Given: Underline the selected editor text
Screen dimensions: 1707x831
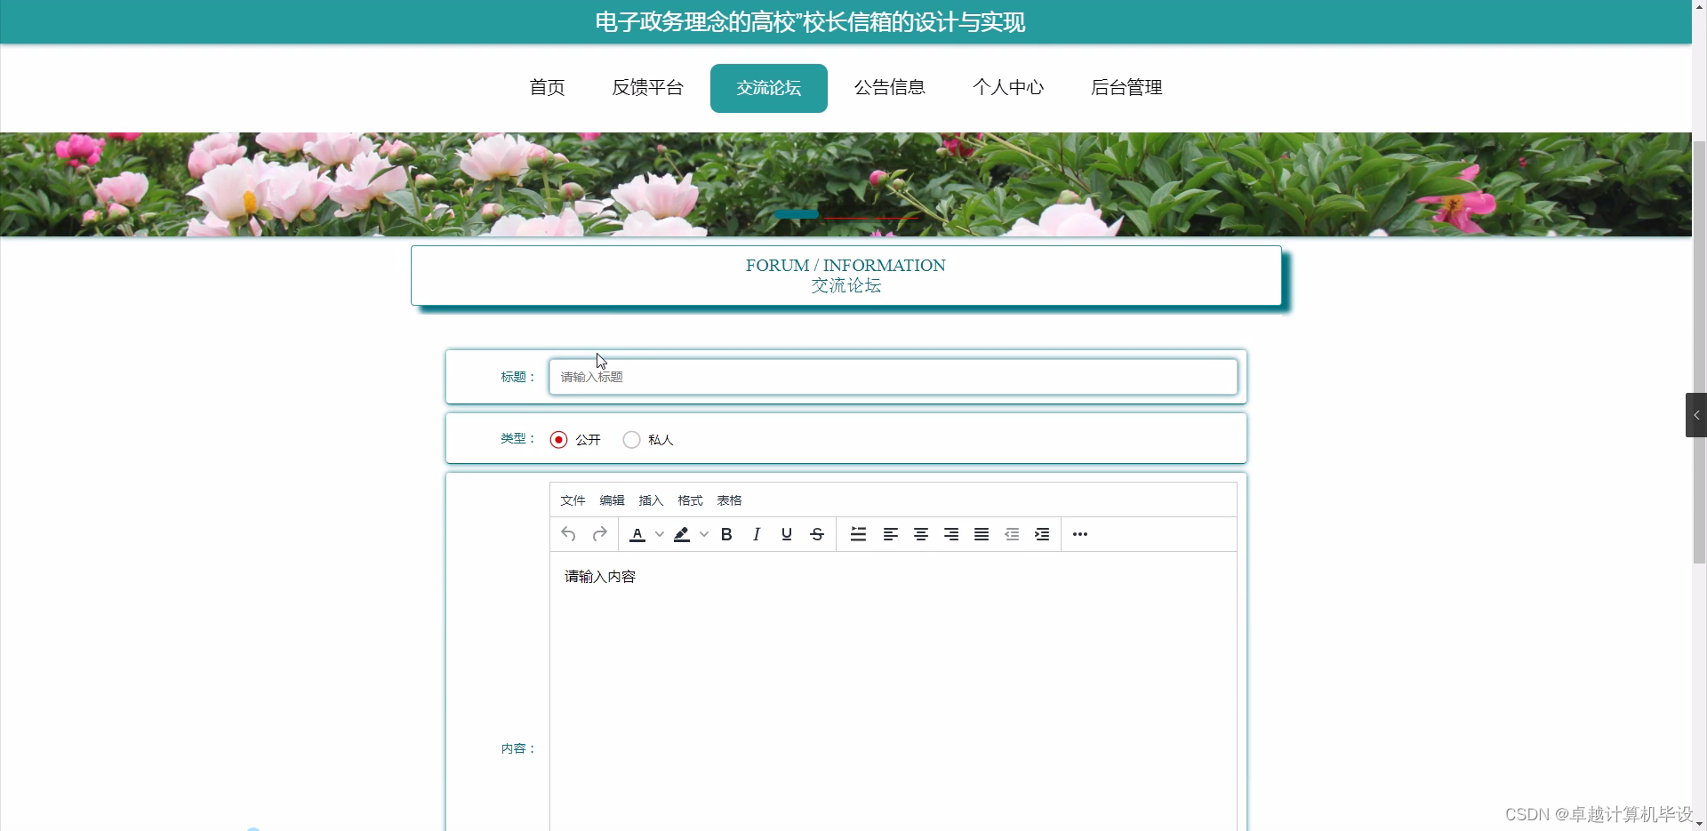Looking at the screenshot, I should (x=786, y=534).
